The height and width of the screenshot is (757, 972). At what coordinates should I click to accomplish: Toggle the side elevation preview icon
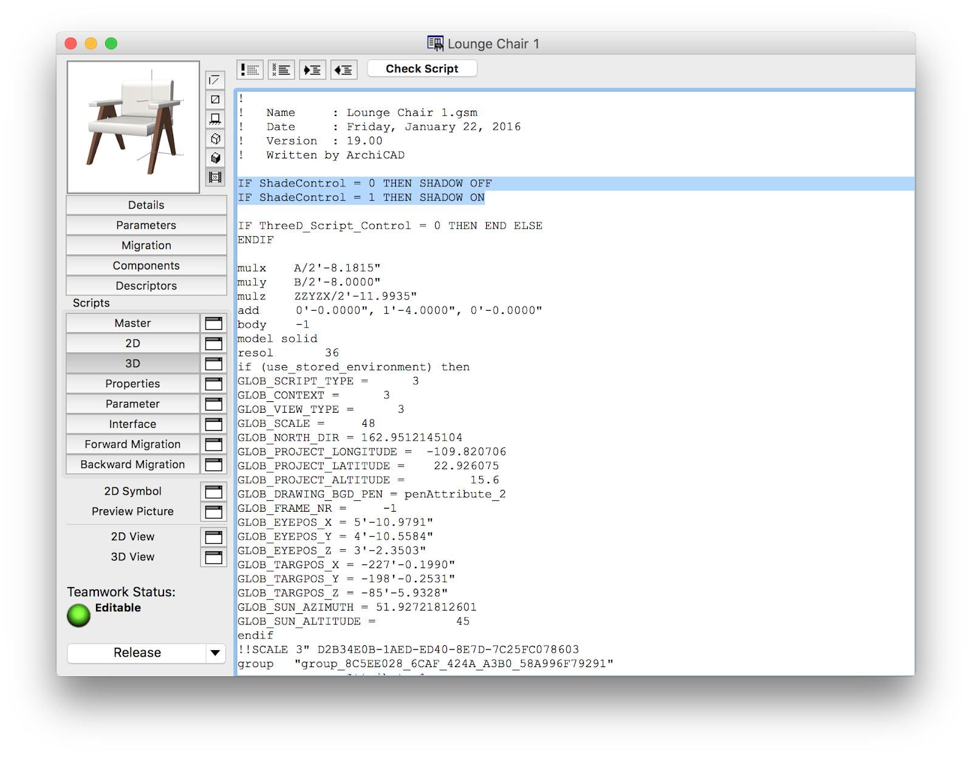215,119
